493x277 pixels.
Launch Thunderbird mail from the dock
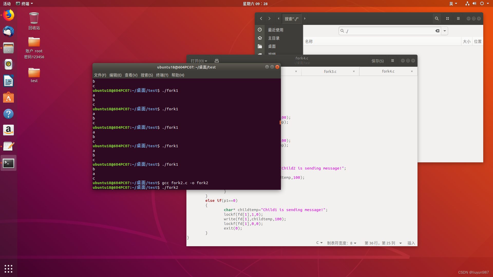click(x=8, y=32)
